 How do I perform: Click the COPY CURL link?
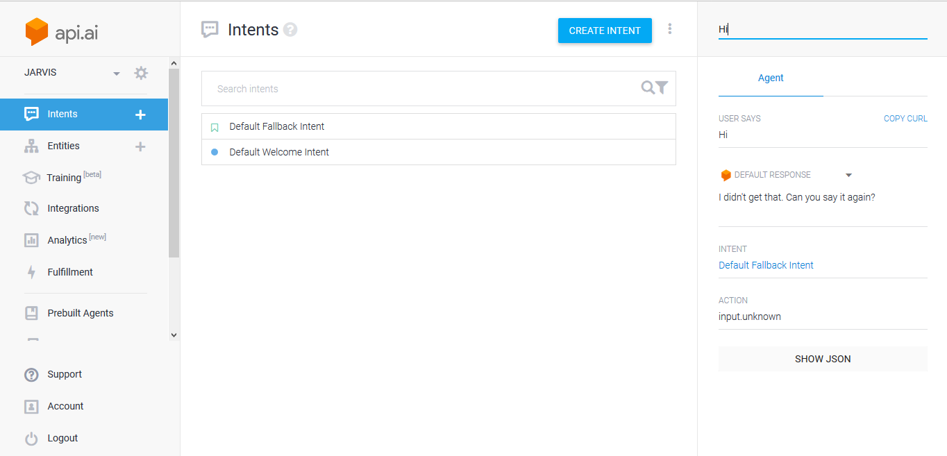[x=905, y=118]
